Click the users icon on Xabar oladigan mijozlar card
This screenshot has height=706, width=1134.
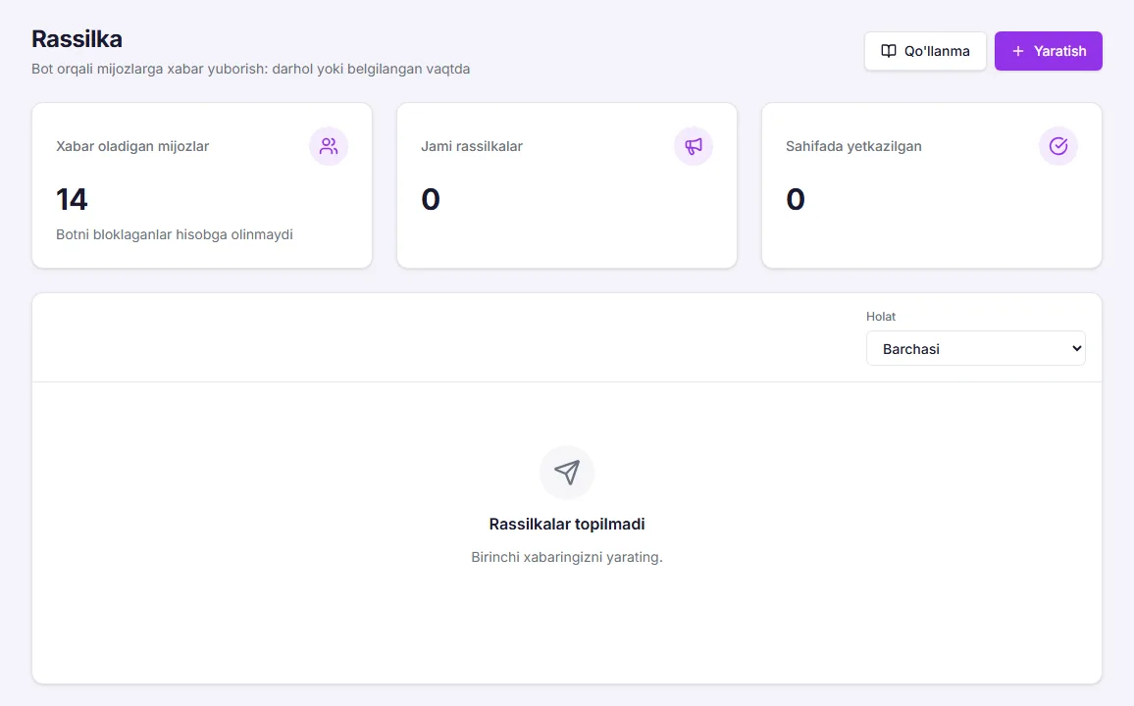coord(329,146)
